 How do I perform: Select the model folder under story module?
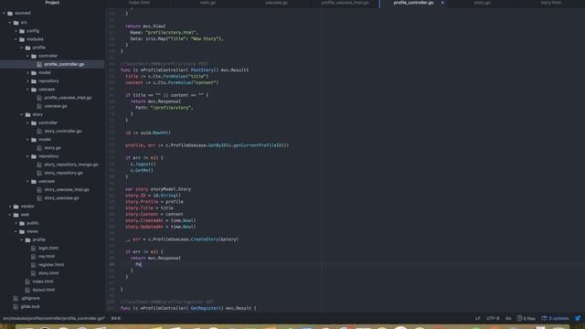tap(45, 140)
